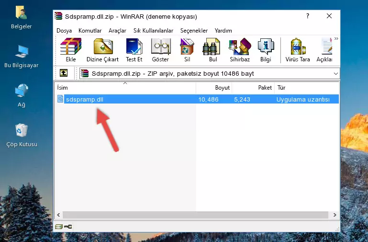The image size is (368, 242).
Task: Open the Komutlar menu
Action: pyautogui.click(x=90, y=31)
